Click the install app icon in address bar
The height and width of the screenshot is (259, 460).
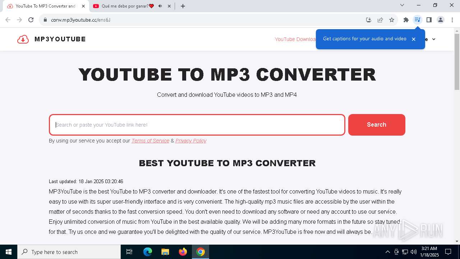(x=369, y=20)
